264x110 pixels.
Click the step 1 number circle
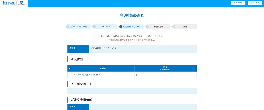pos(67,26)
